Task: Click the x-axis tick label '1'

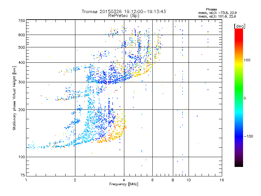Action: click(x=26, y=180)
